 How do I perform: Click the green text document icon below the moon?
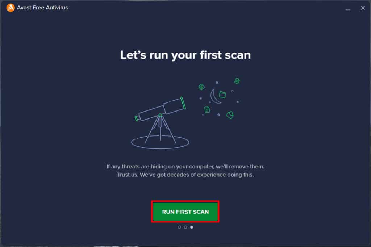207,110
